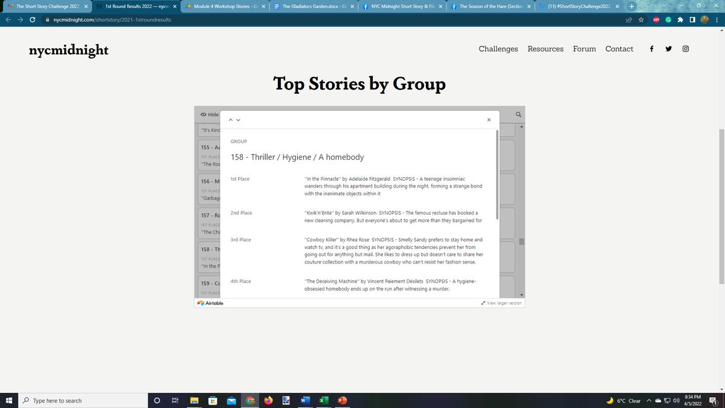The width and height of the screenshot is (725, 408).
Task: Switch to 1st Round Results 2022 tab
Action: (136, 6)
